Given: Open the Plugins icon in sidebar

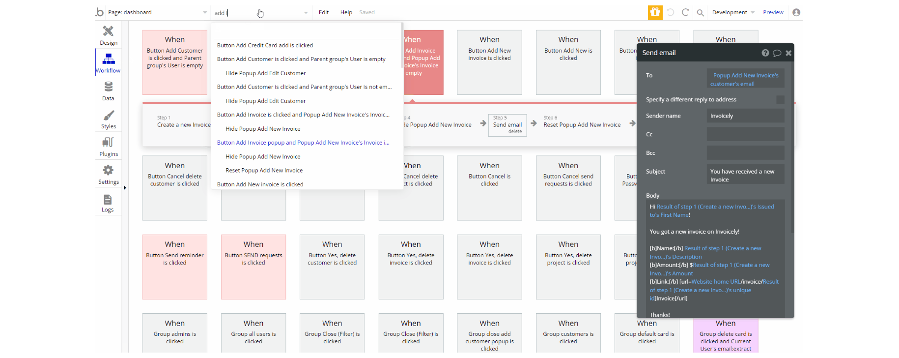Looking at the screenshot, I should (x=108, y=143).
